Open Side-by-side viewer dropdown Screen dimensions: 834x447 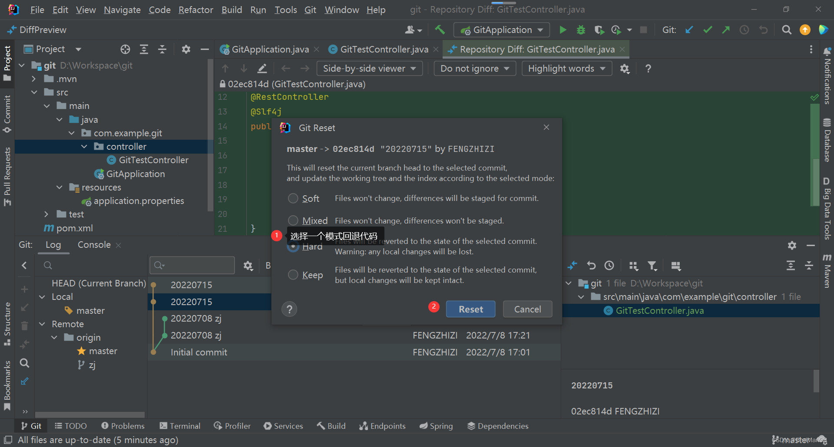point(370,69)
